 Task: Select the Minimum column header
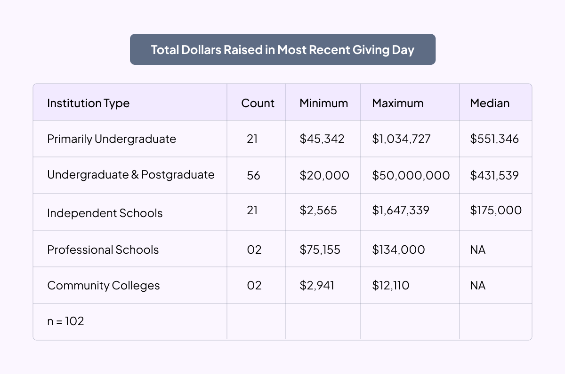[x=323, y=103]
